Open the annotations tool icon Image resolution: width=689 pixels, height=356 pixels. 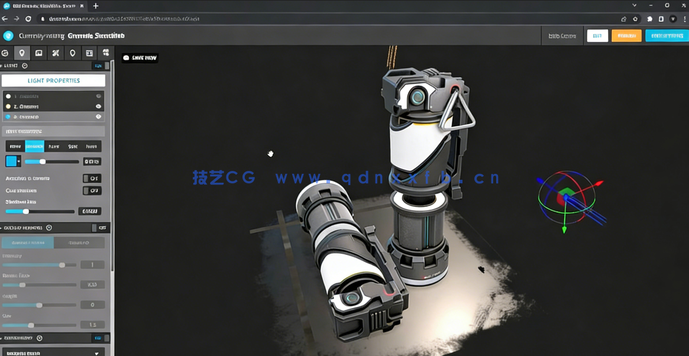72,53
